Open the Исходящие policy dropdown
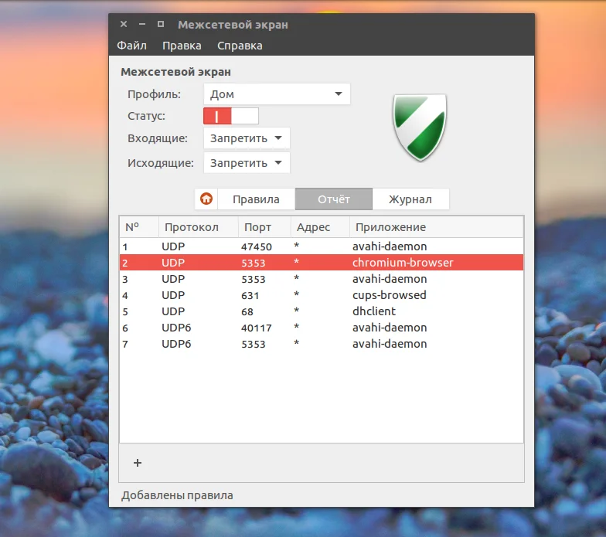This screenshot has height=537, width=606. pos(247,163)
